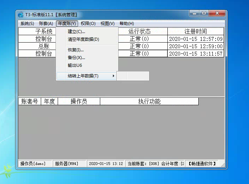Viewport: 249px width, 184px height.
Task: Click the 账套号 column header
Action: [x=30, y=101]
